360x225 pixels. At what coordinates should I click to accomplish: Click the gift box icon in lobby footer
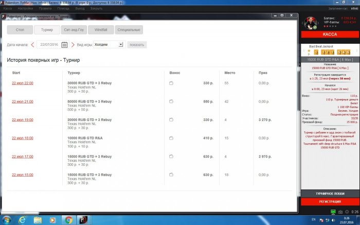click(340, 212)
